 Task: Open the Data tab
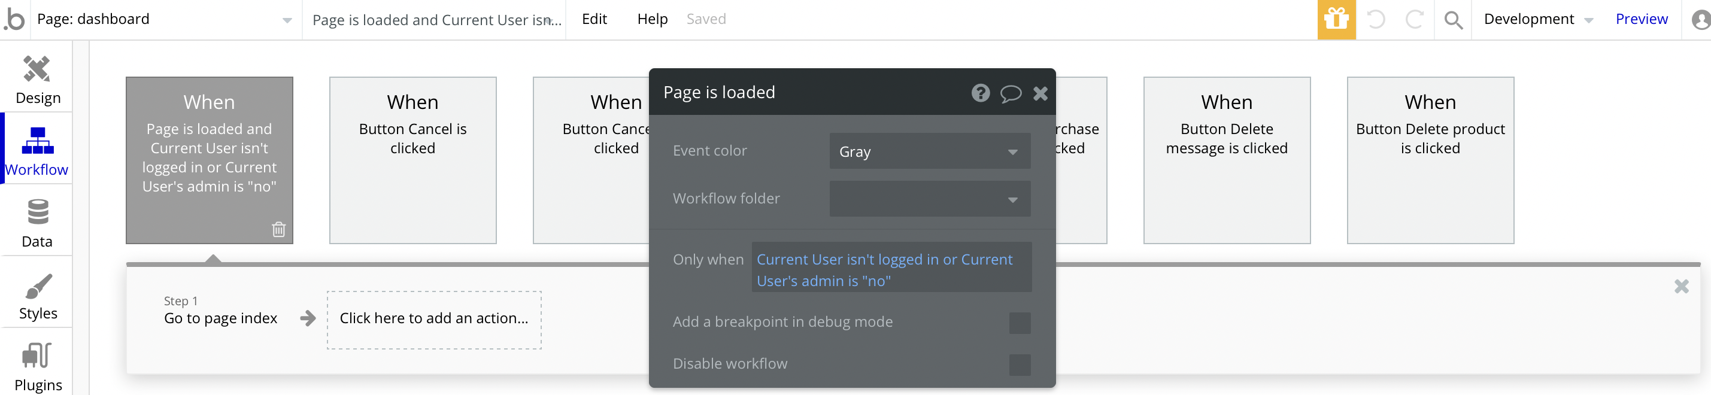pyautogui.click(x=37, y=223)
